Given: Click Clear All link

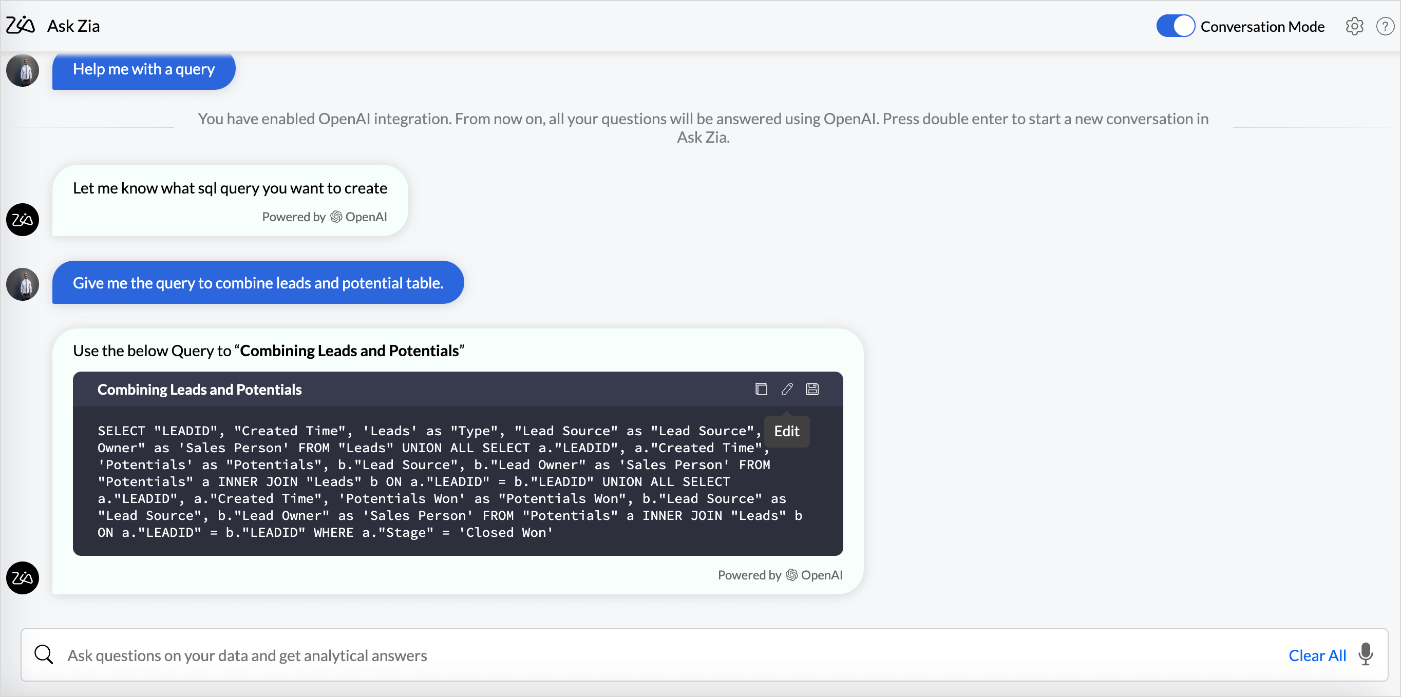Looking at the screenshot, I should [x=1317, y=655].
